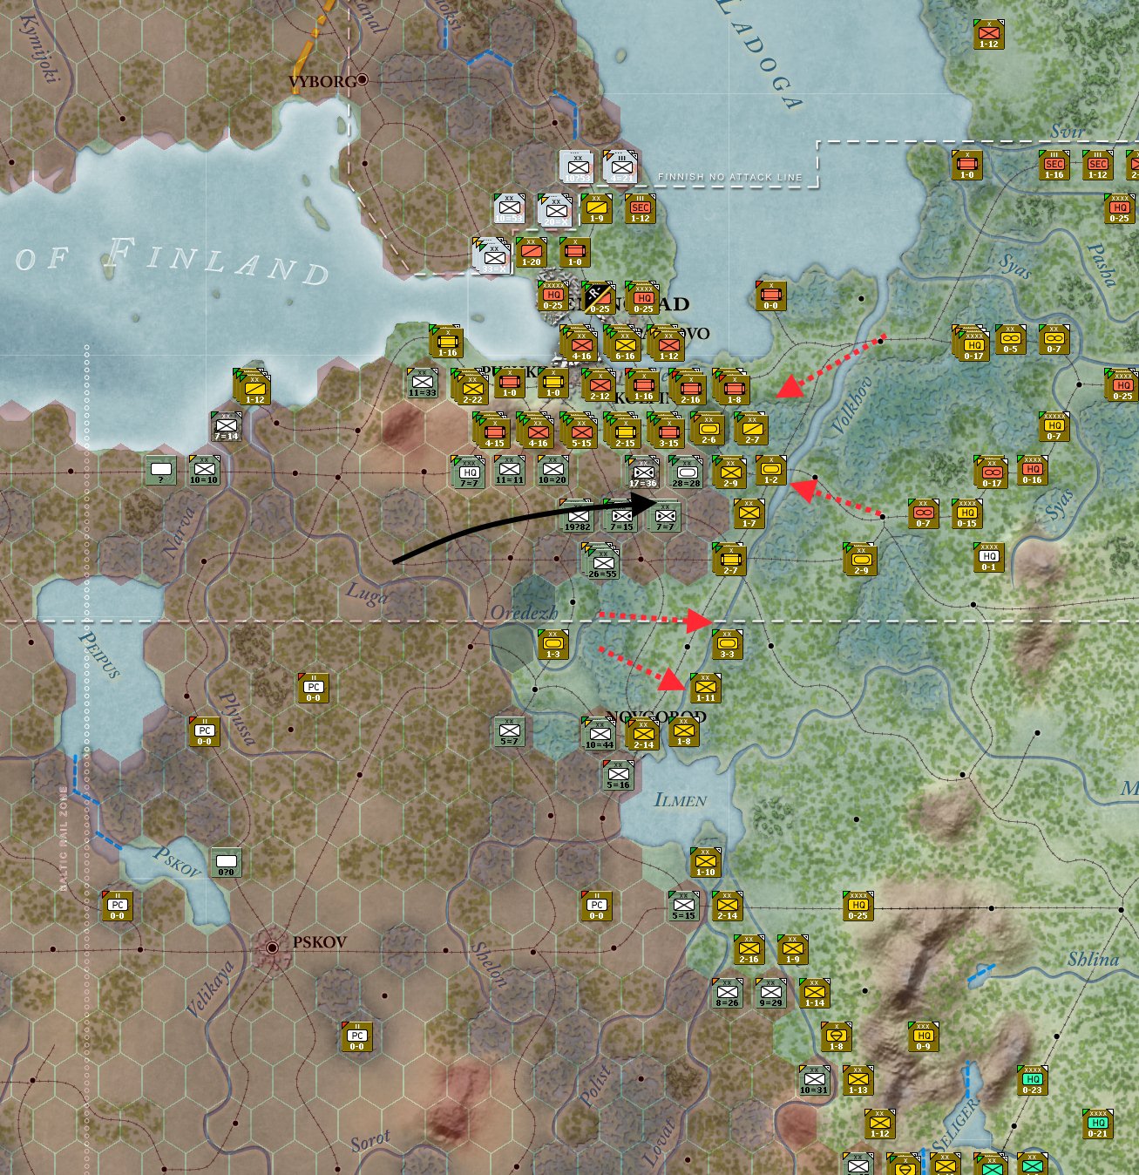The height and width of the screenshot is (1175, 1139).
Task: Select the 9=29 German infantry division
Action: tap(770, 993)
